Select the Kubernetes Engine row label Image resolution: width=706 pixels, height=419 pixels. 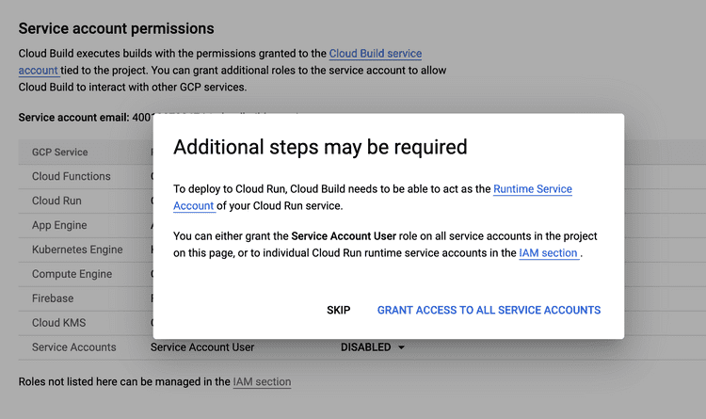tap(77, 250)
